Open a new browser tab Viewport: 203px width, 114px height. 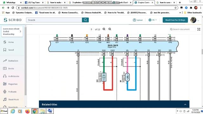pyautogui.click(x=180, y=3)
